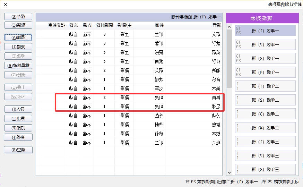Click teacher 夏彤 in 英语 row
The height and width of the screenshot is (187, 303).
pos(159,52)
